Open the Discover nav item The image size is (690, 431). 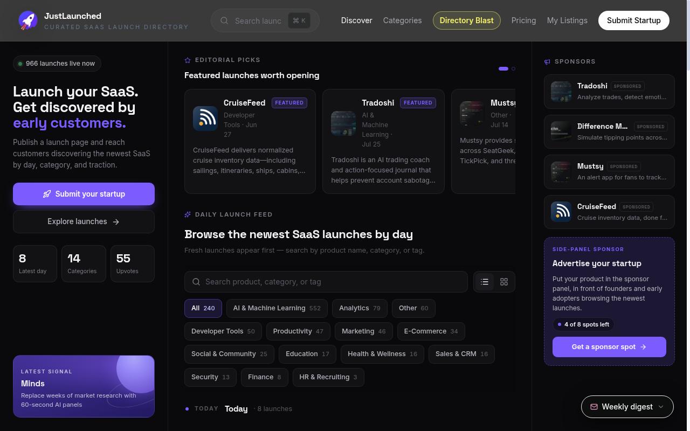356,20
